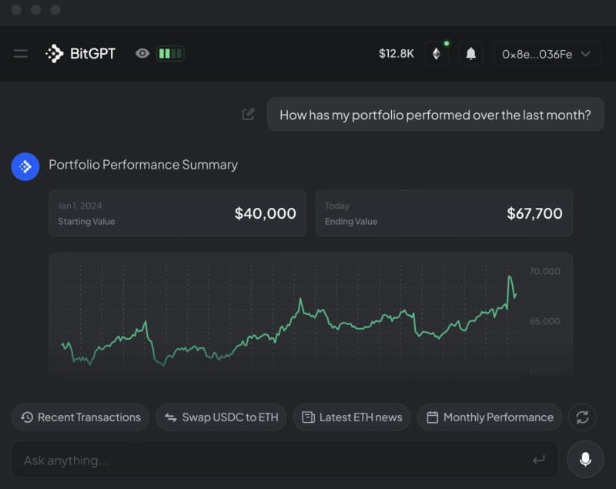
Task: Click the refresh suggestions icon
Action: click(x=583, y=417)
